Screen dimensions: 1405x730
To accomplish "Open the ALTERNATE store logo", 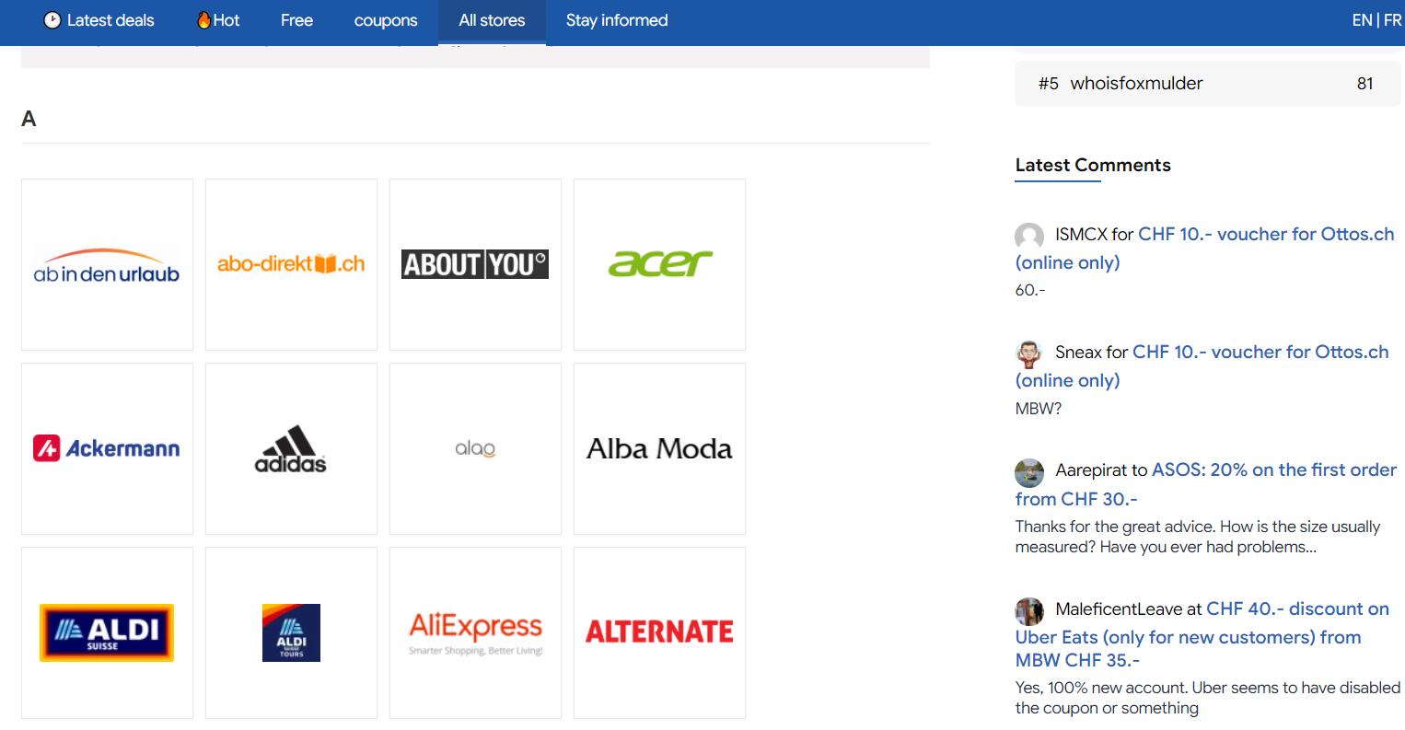I will point(659,633).
